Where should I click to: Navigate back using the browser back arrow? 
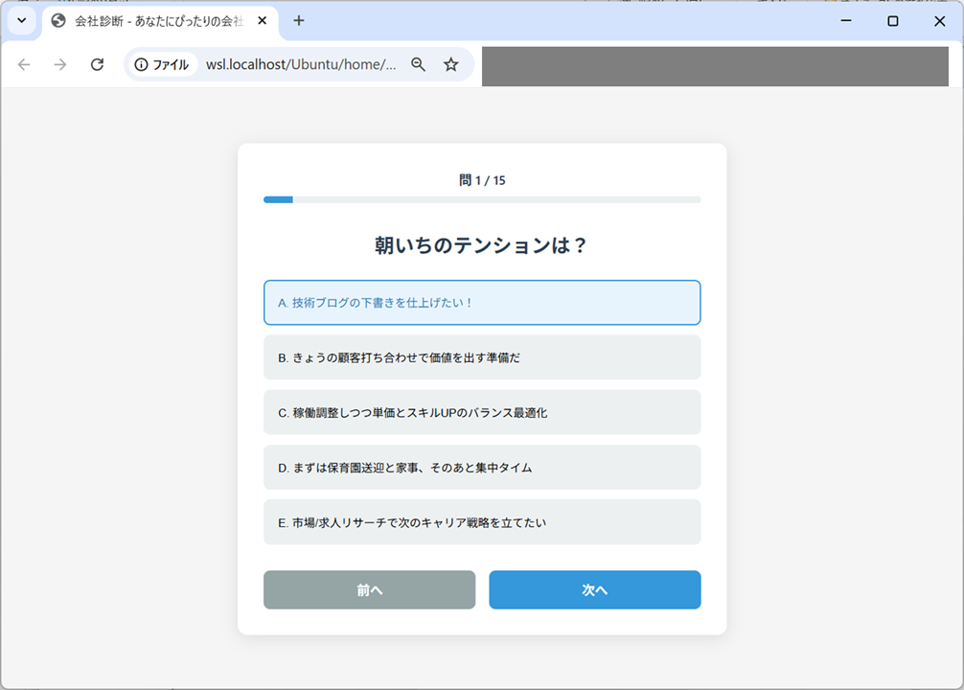(x=23, y=64)
